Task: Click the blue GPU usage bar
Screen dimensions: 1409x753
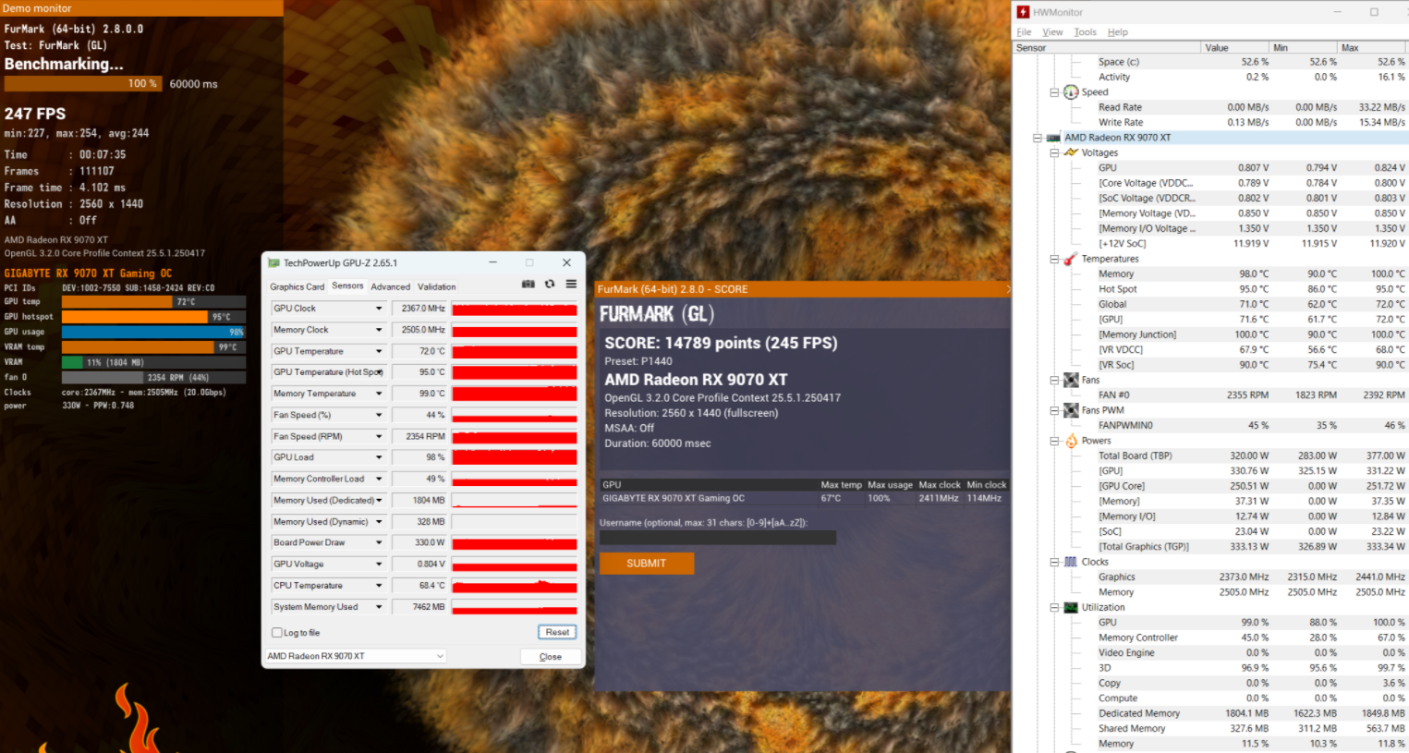Action: point(153,332)
